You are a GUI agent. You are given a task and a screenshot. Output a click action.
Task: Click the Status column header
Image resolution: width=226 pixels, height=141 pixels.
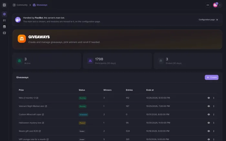click(82, 90)
